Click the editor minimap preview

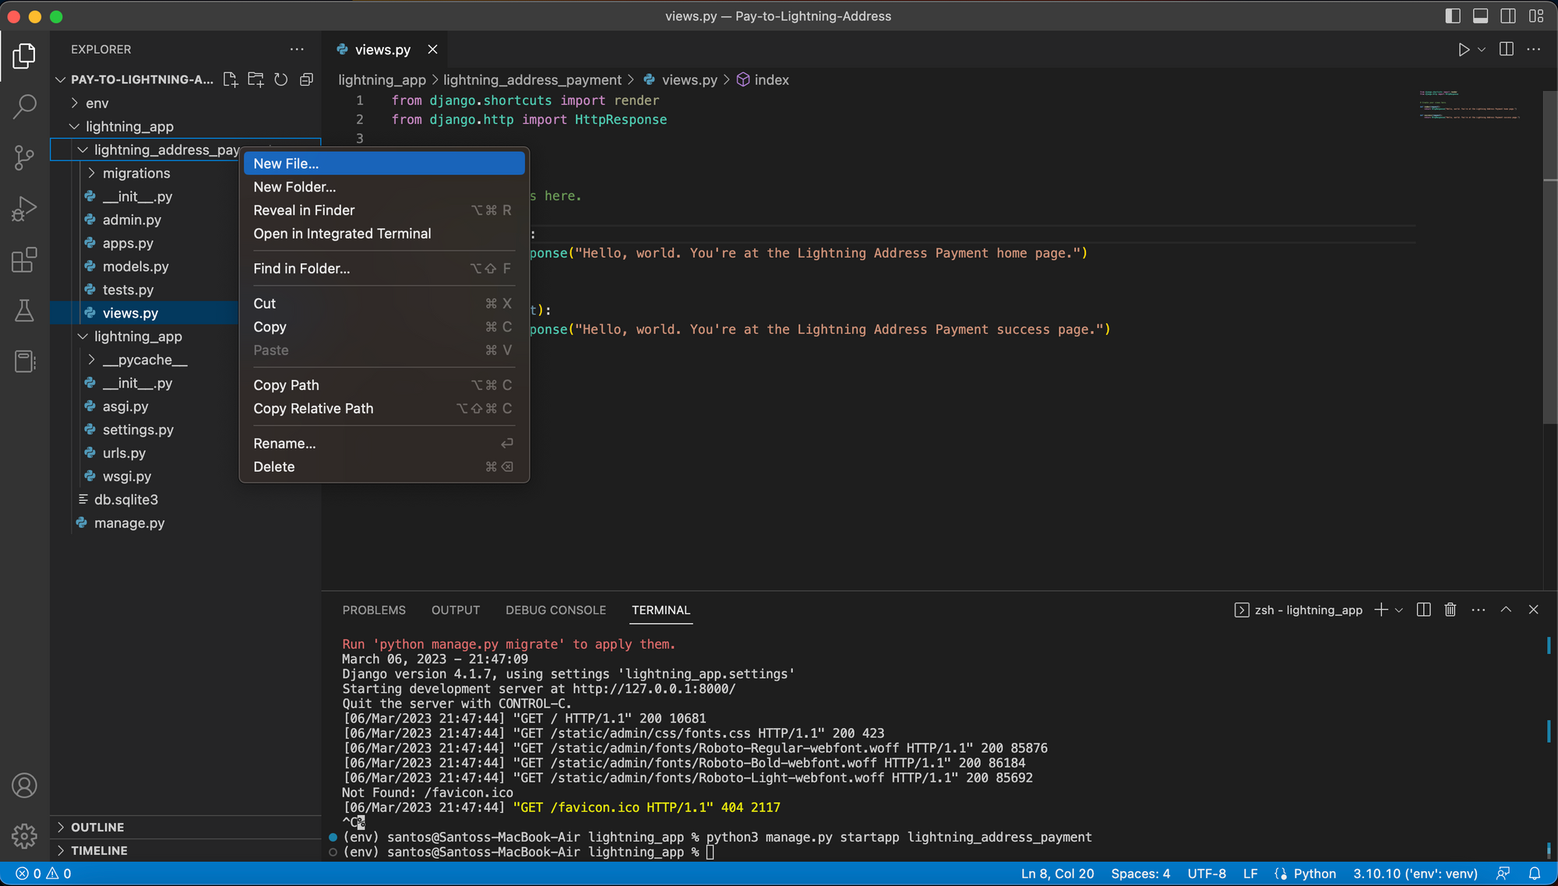[1469, 105]
